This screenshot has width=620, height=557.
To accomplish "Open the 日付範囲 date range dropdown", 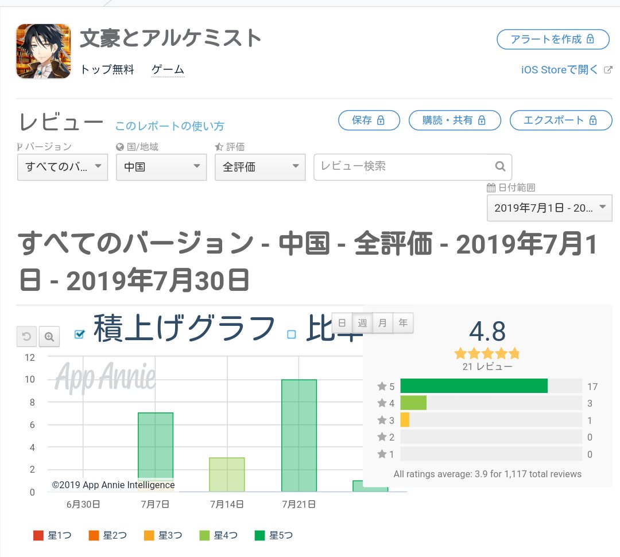I will click(549, 208).
